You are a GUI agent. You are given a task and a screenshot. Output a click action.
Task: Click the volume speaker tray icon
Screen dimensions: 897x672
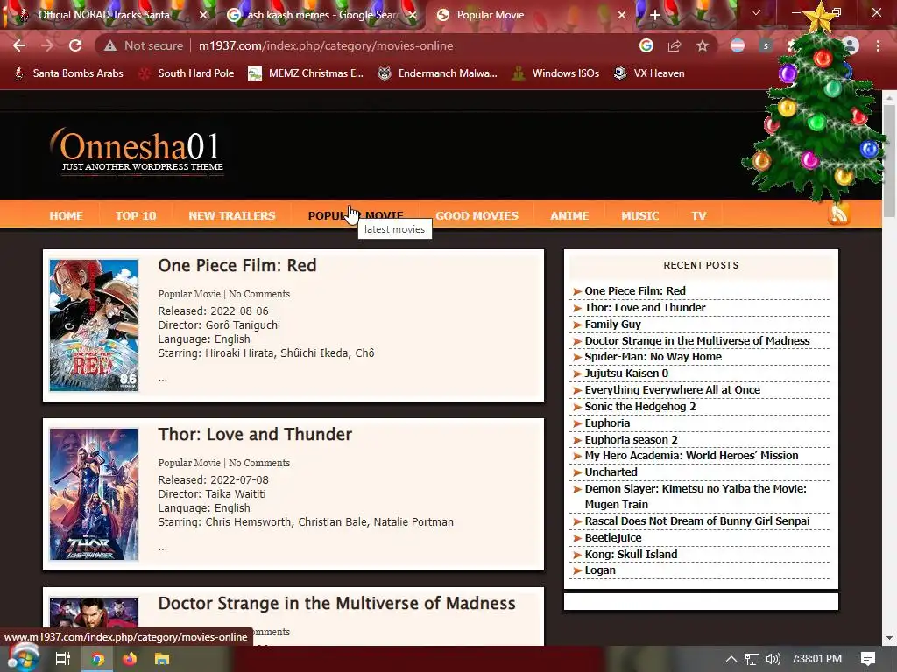(773, 659)
